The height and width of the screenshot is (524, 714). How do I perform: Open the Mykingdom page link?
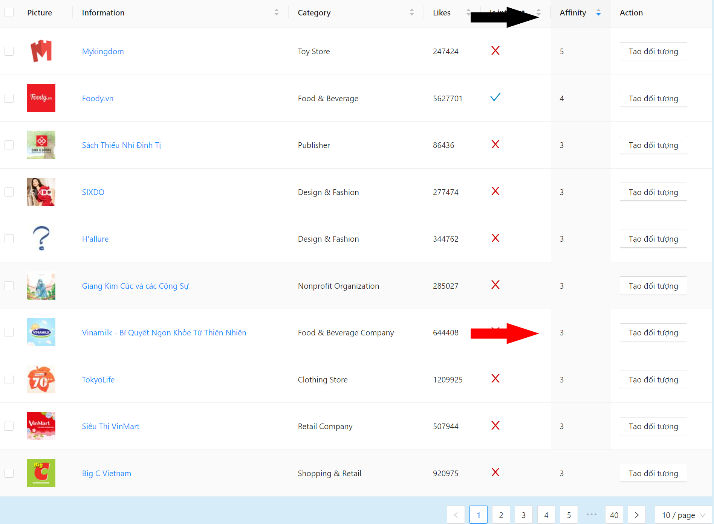(x=103, y=51)
